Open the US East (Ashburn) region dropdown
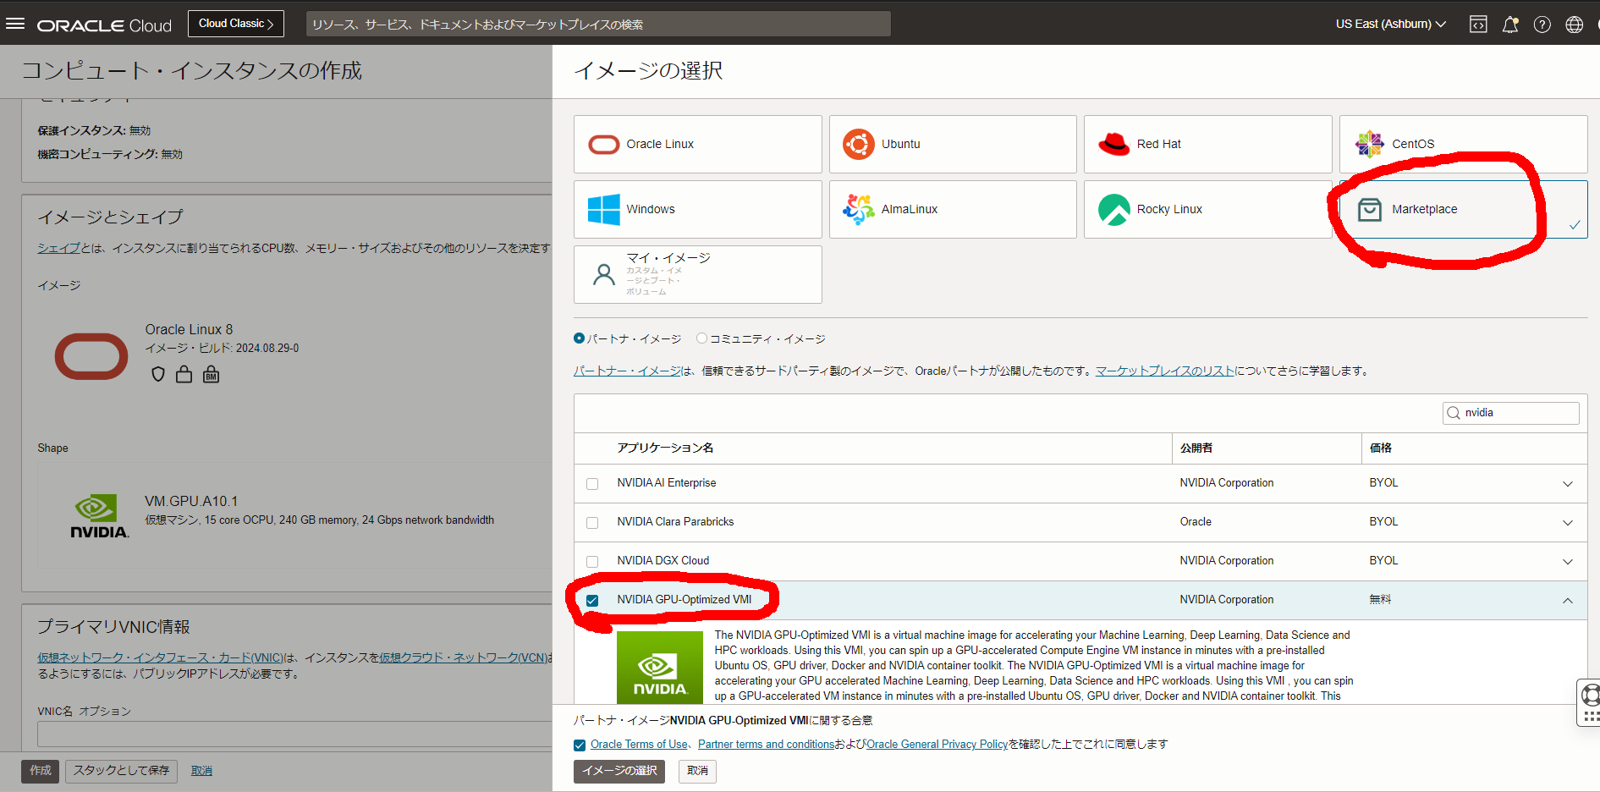This screenshot has width=1600, height=792. click(1391, 25)
